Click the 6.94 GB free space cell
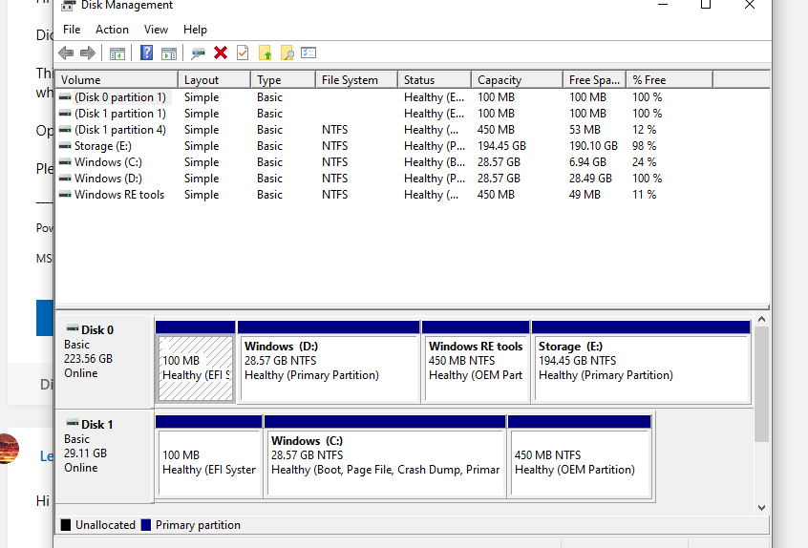808x548 pixels. 587,162
